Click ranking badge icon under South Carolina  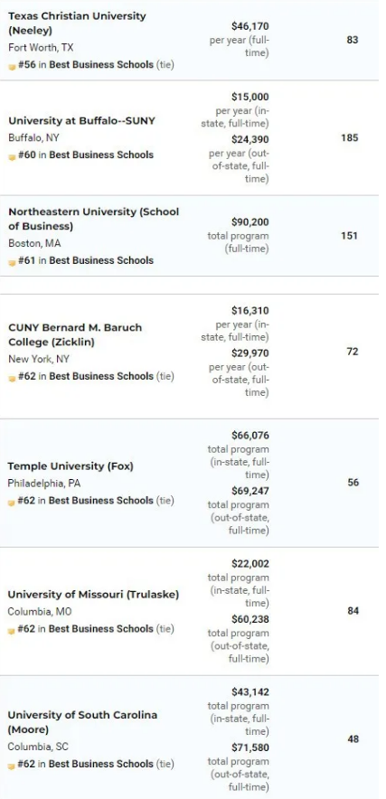(12, 766)
